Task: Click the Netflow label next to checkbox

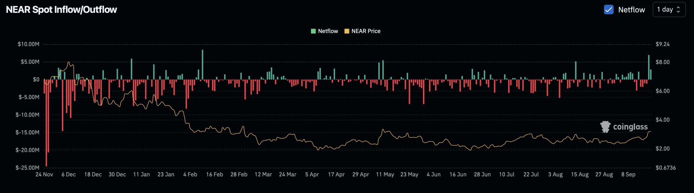Action: coord(631,10)
